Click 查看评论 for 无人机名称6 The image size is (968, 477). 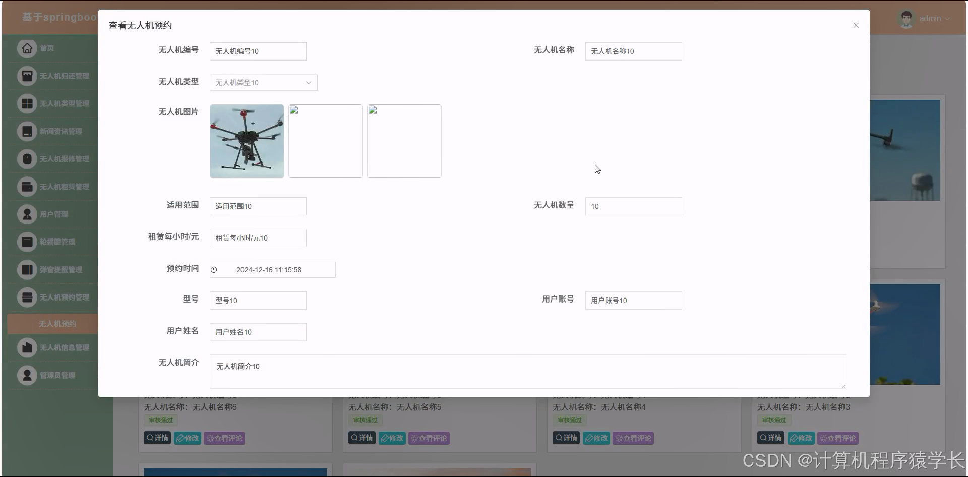coord(224,438)
